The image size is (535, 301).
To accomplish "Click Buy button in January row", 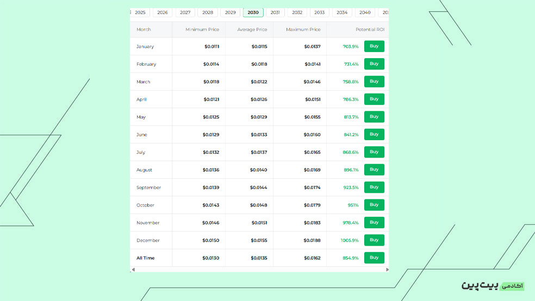I will [374, 46].
